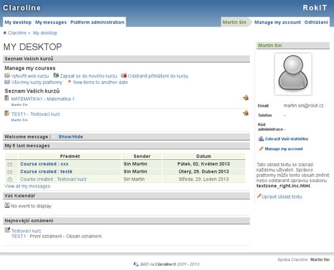
Task: Open 'Course created : testě' message
Action: [x=46, y=171]
